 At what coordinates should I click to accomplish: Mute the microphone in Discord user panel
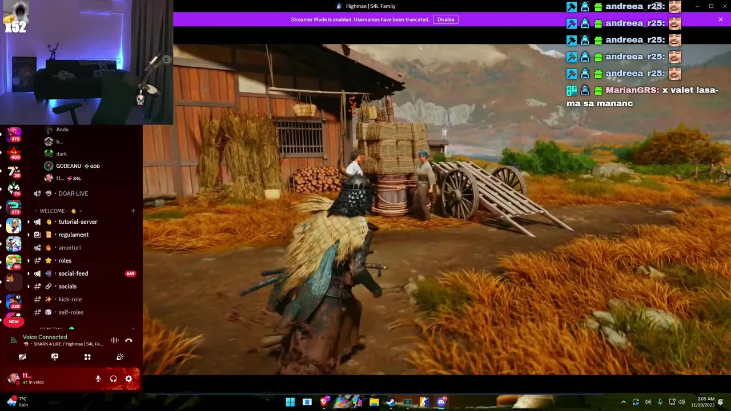click(x=98, y=378)
